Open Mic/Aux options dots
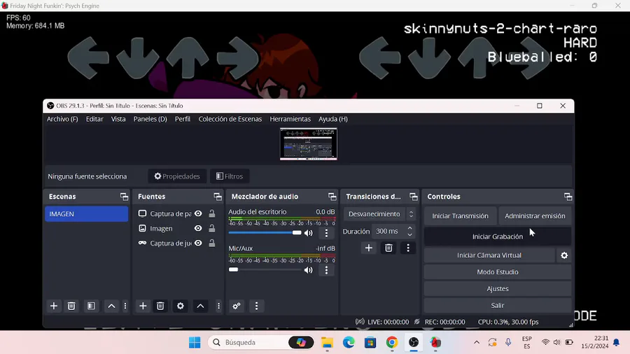The image size is (630, 354). click(326, 270)
